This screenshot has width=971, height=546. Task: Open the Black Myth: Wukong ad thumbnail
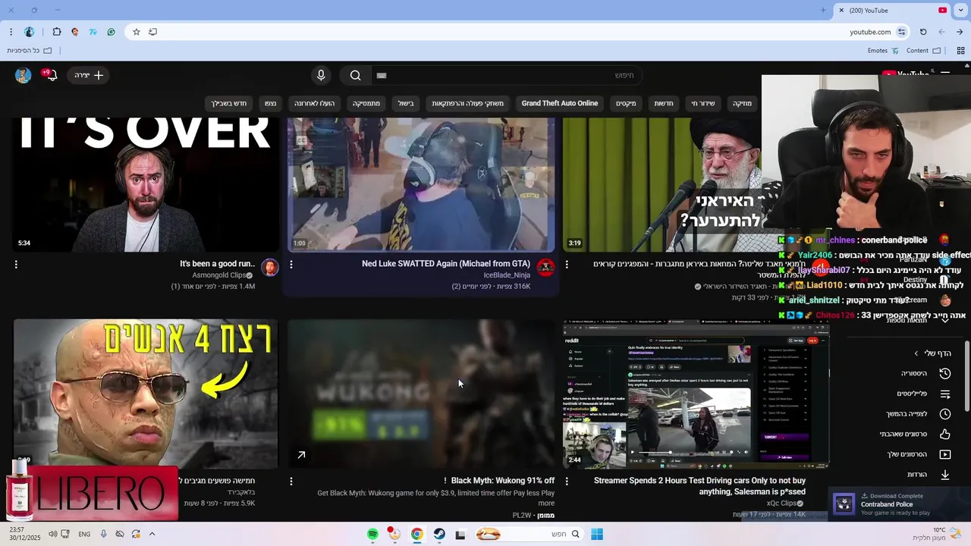pyautogui.click(x=421, y=394)
